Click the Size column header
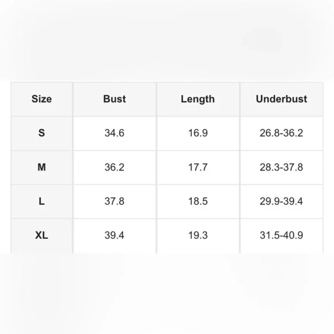 pos(41,99)
